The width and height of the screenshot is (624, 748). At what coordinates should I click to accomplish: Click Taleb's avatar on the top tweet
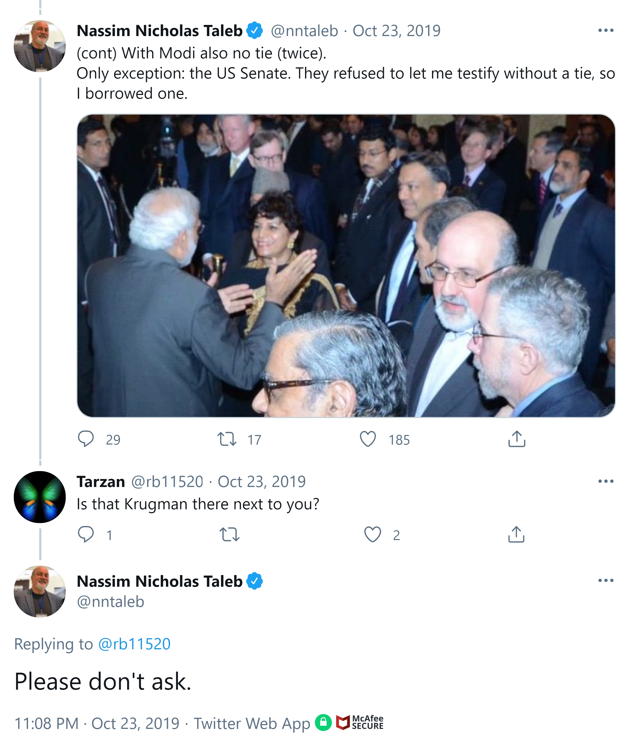pos(40,46)
